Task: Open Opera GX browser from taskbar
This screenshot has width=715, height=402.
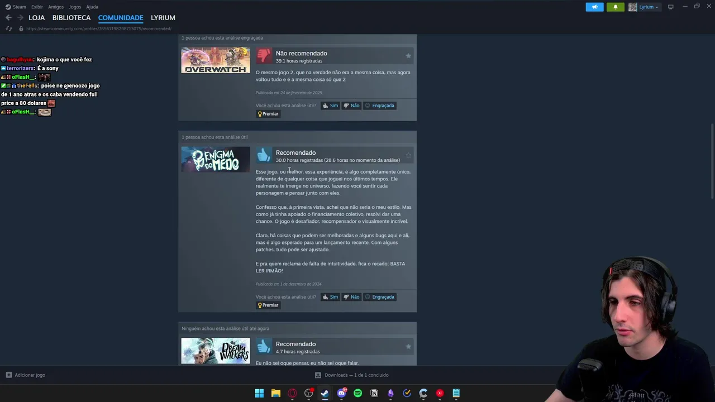Action: [292, 393]
